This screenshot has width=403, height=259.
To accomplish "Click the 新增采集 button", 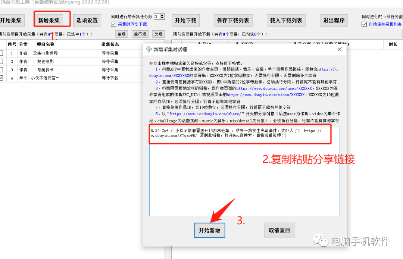I will coord(49,20).
